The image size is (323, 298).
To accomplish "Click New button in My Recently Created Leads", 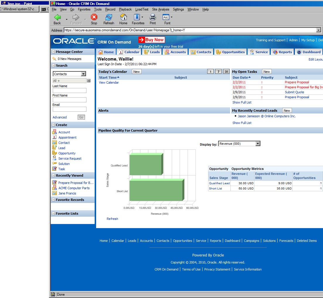I will [x=287, y=110].
